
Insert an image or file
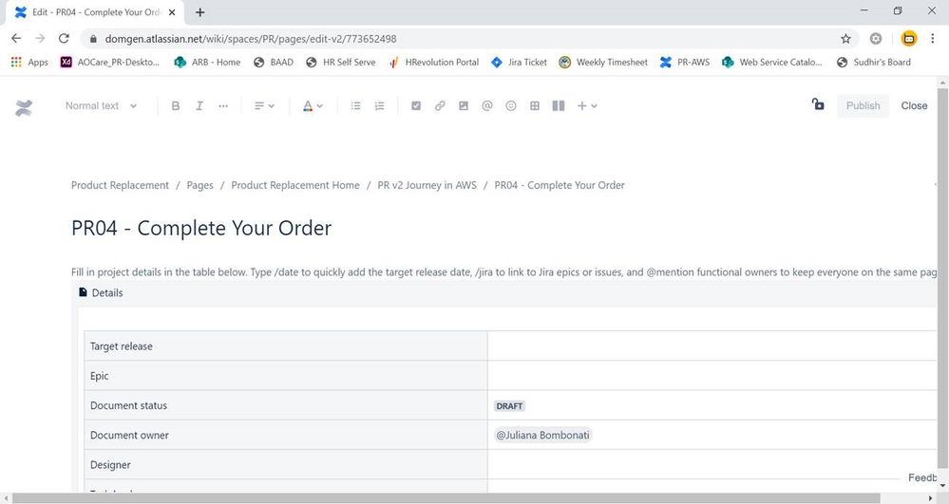click(x=464, y=106)
